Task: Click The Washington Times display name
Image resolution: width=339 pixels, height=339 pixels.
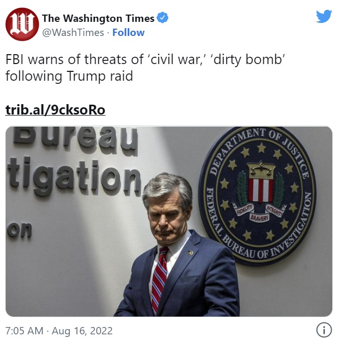Action: coord(98,18)
